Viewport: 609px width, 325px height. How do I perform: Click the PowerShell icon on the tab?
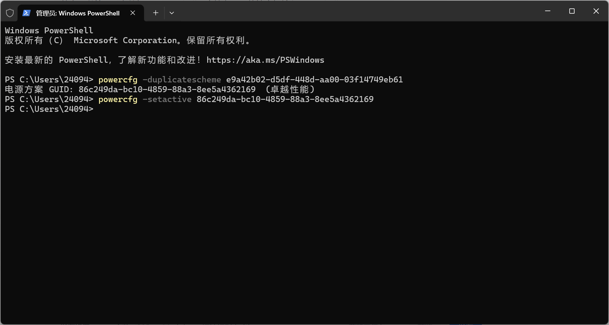click(x=26, y=13)
